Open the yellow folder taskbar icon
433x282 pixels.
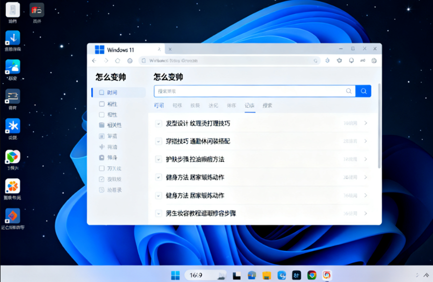(266, 275)
